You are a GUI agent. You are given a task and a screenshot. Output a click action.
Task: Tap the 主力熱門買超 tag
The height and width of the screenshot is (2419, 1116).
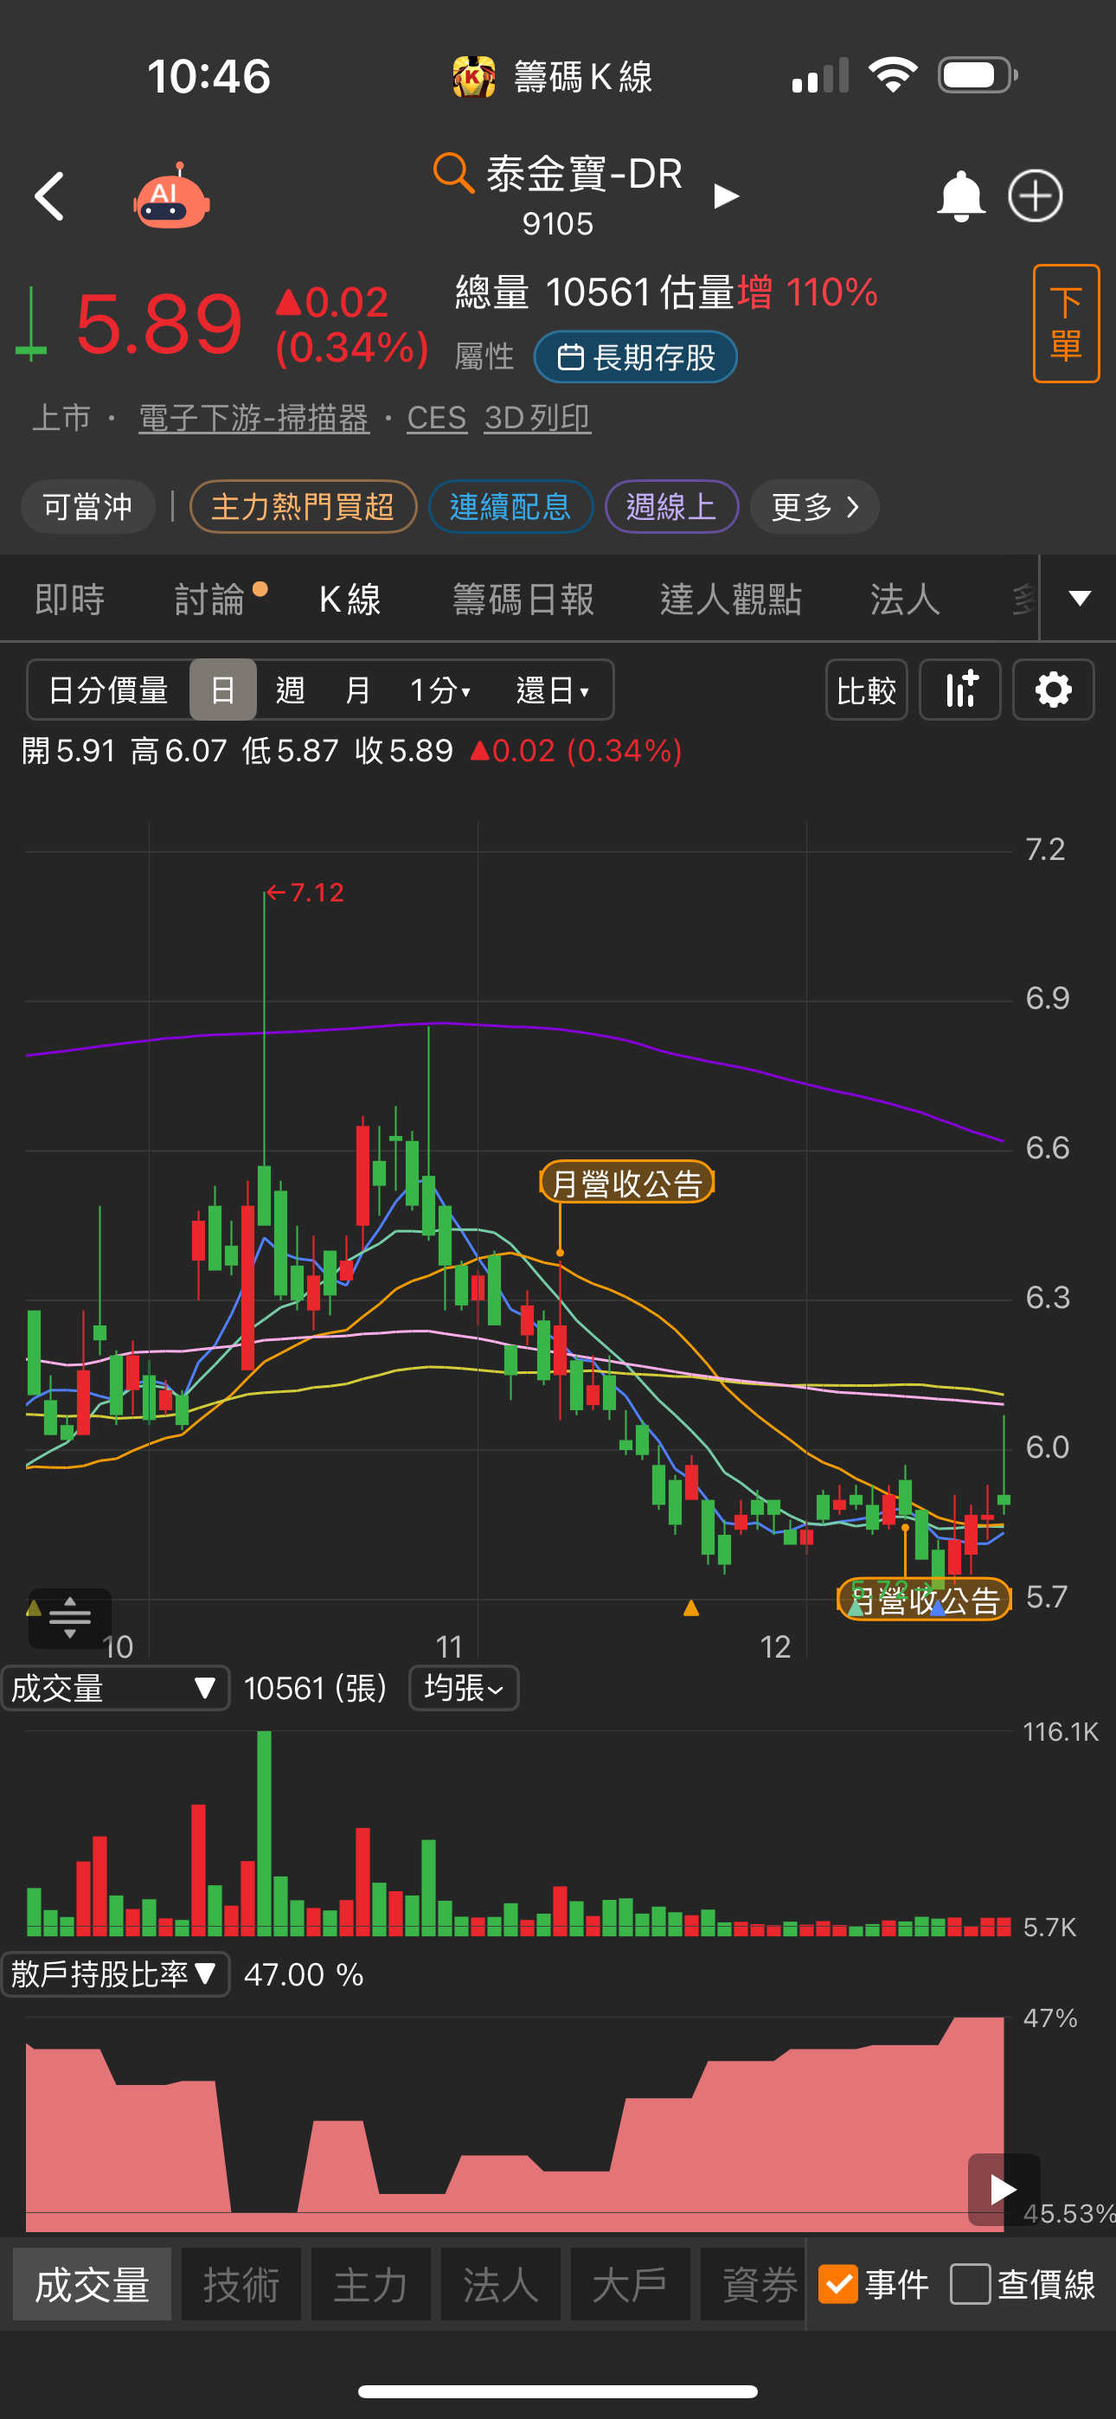[304, 507]
